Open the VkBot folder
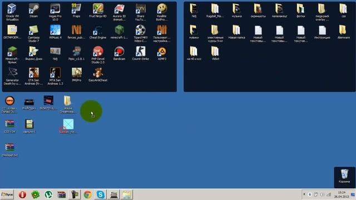The height and width of the screenshot is (200, 356). 215,52
